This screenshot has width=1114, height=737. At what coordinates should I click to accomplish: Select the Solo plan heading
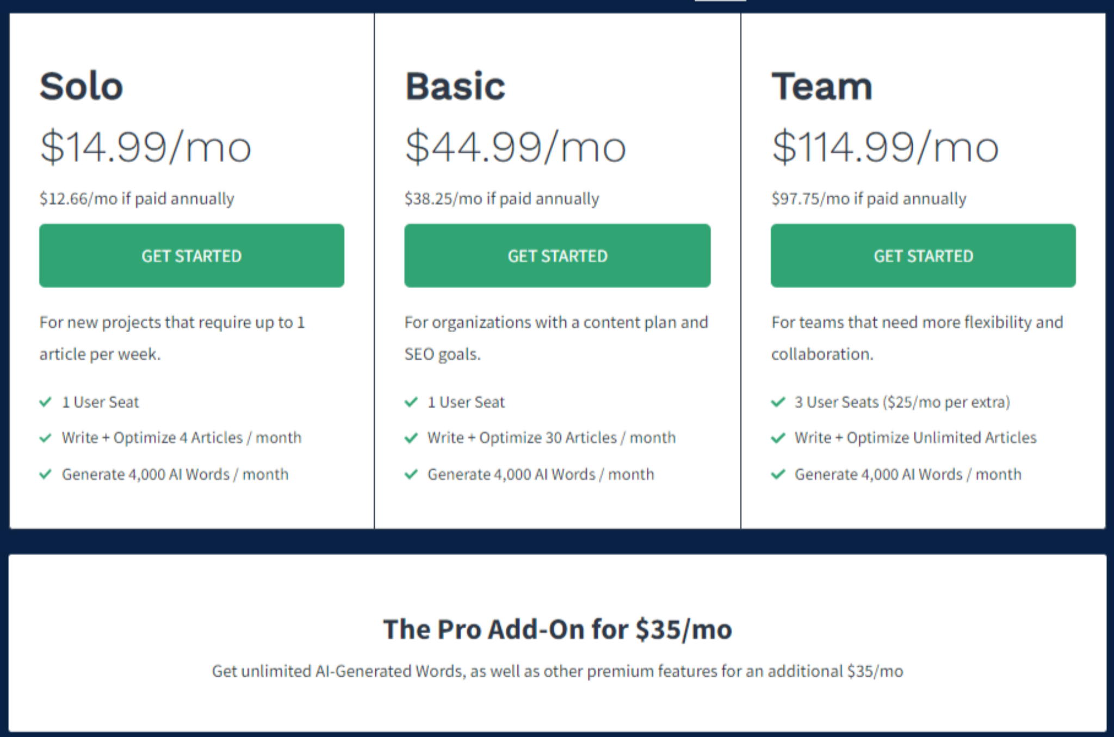82,86
